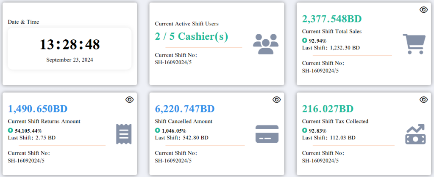This screenshot has height=177, width=434.
Task: Hide the Shift Tax Collected value
Action: 423,100
